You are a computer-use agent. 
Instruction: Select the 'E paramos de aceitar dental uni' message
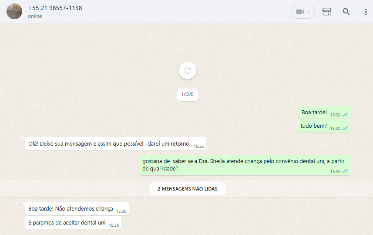click(x=73, y=223)
